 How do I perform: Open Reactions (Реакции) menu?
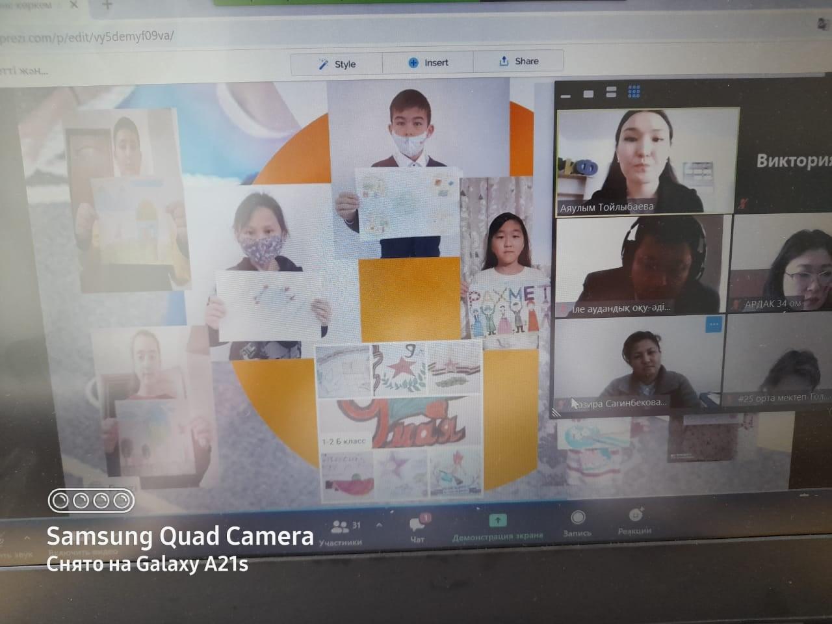635,521
